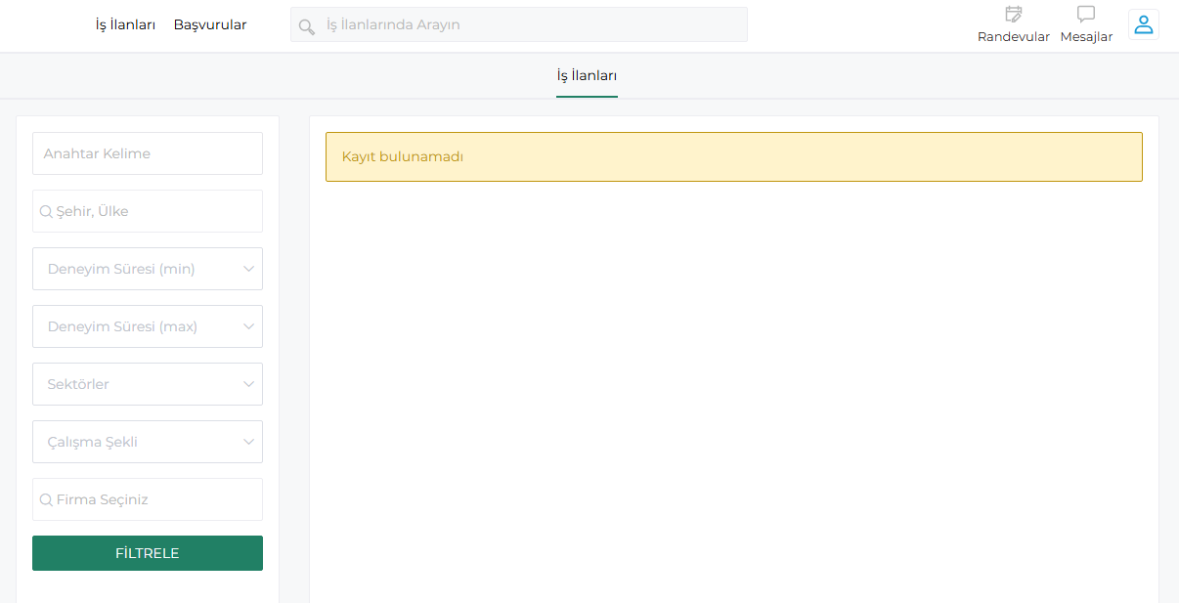Screen dimensions: 1179x603
Task: Expand the Deneyim Süresi (min) dropdown
Action: (x=148, y=269)
